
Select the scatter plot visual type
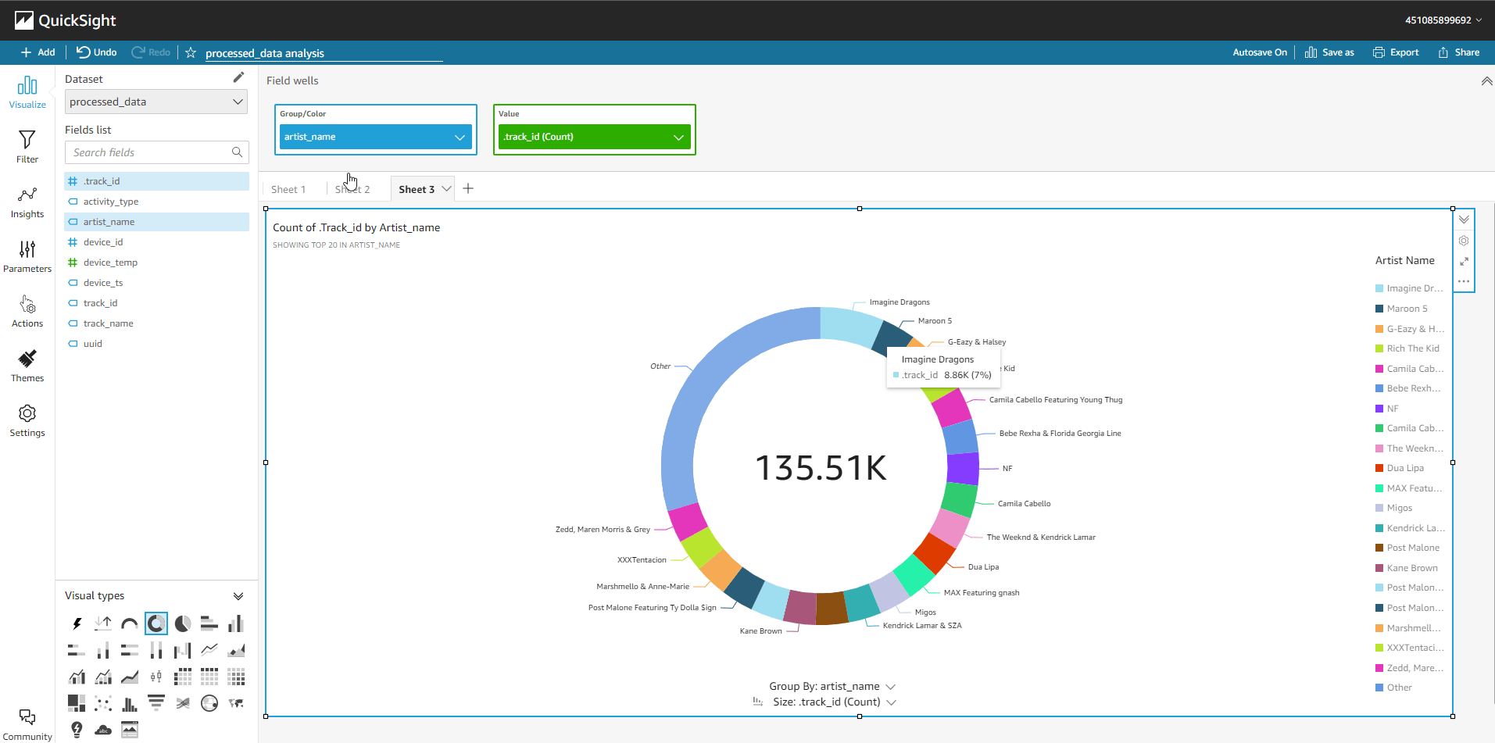pyautogui.click(x=103, y=703)
